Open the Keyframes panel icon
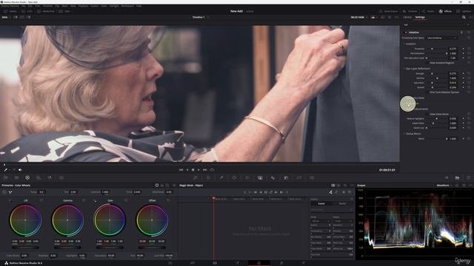This screenshot has width=474, height=266. [x=447, y=177]
